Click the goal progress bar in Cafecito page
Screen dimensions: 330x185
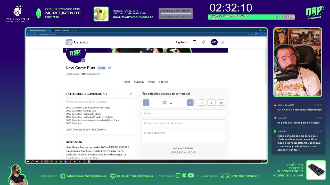pos(99,98)
